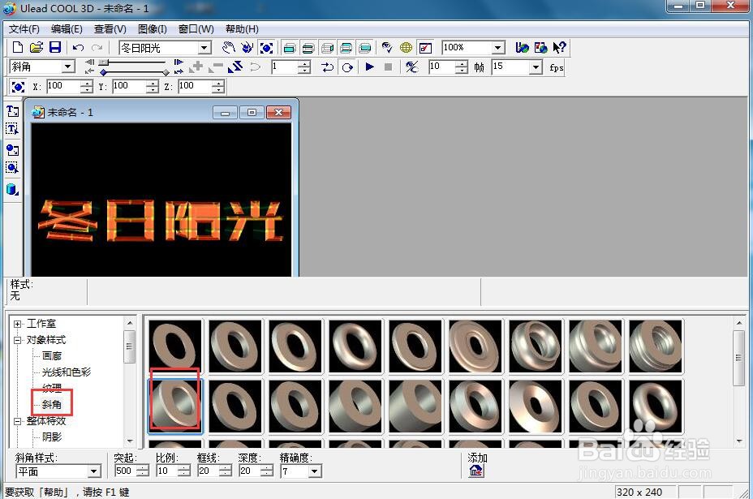Create a new COOL 3D document
The height and width of the screenshot is (499, 753).
pos(18,48)
